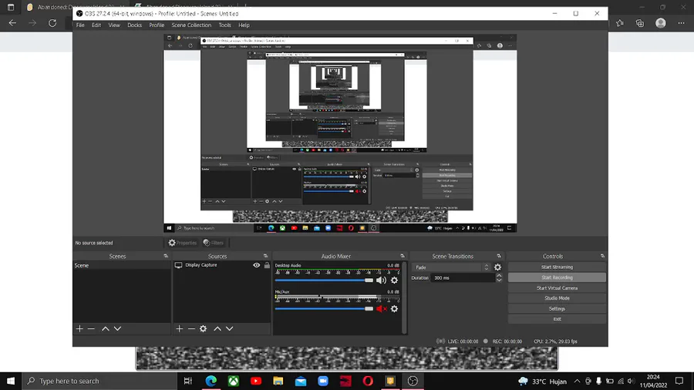
Task: Click Start Recording
Action: [557, 277]
